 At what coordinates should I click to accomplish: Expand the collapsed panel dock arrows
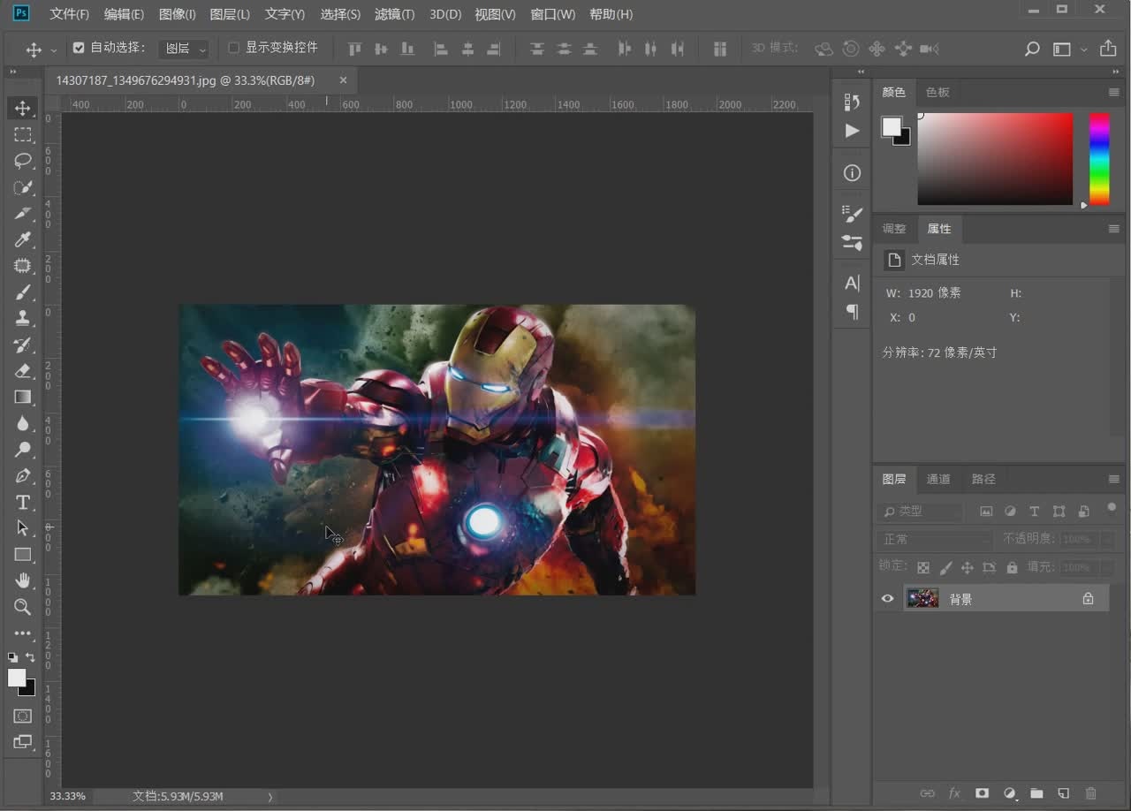pos(861,72)
